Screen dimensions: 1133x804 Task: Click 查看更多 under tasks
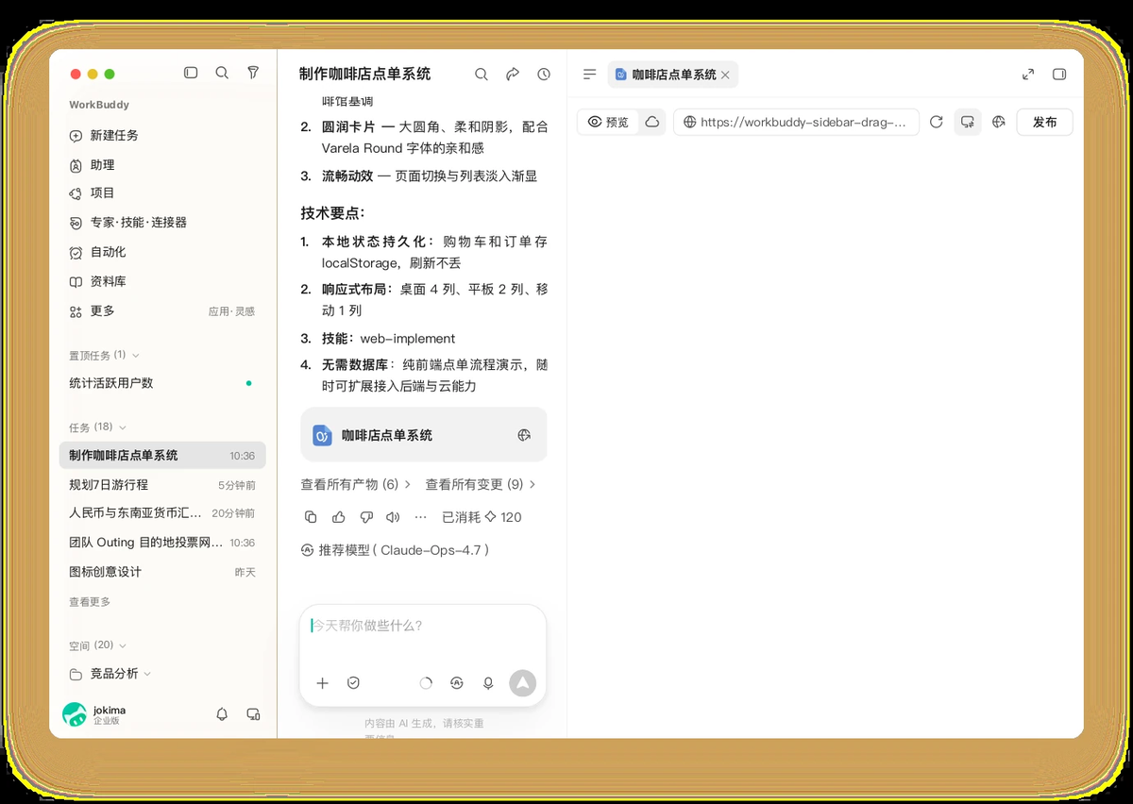point(90,602)
